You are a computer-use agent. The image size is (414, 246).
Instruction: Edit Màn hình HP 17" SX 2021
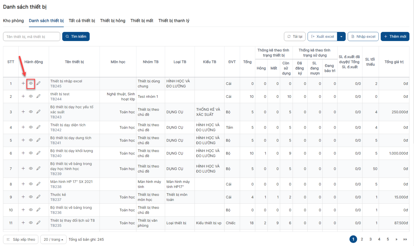tap(38, 184)
